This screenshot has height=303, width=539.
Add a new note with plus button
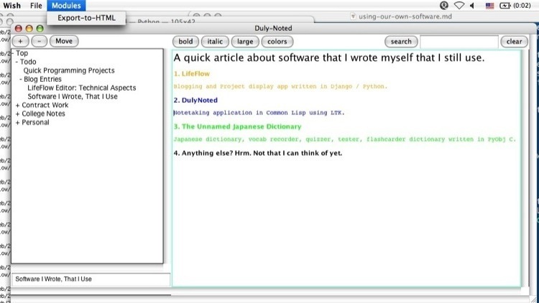21,41
